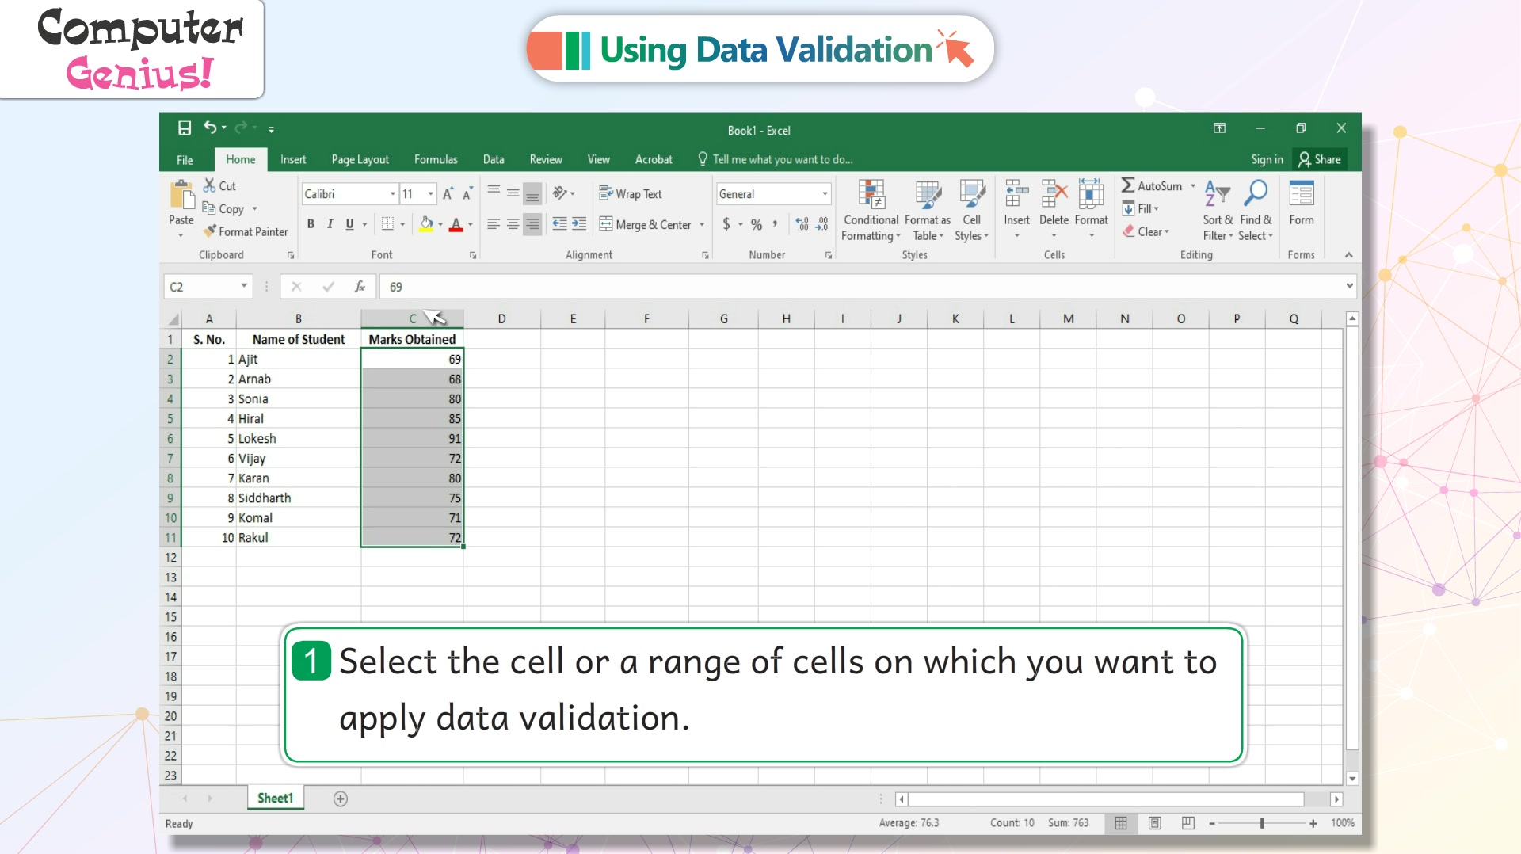
Task: Apply Accounting Number Format dollar icon
Action: (726, 224)
